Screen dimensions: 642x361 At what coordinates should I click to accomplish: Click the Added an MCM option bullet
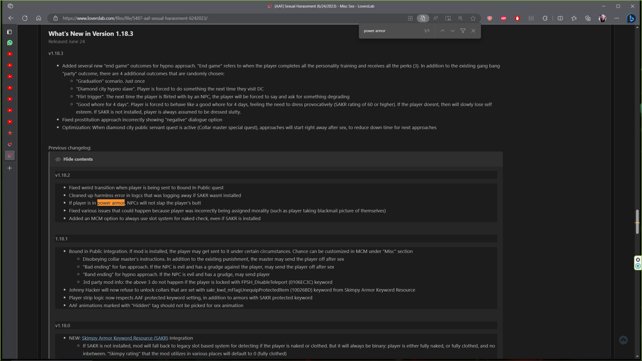(x=165, y=219)
